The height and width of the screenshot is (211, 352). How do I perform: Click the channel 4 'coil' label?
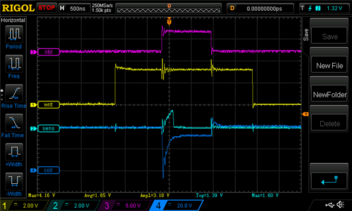[48, 170]
